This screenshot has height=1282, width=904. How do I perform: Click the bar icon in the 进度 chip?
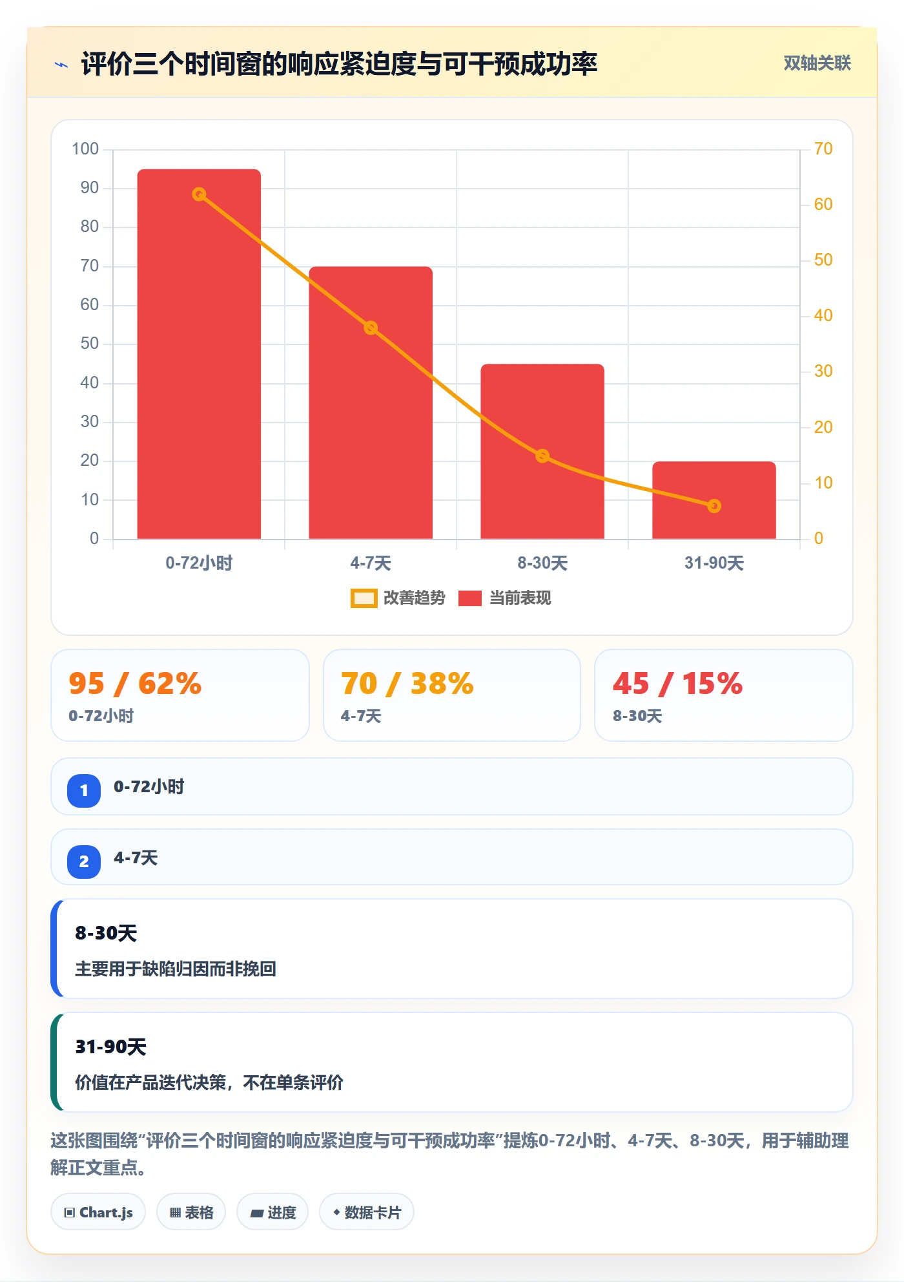click(256, 1214)
